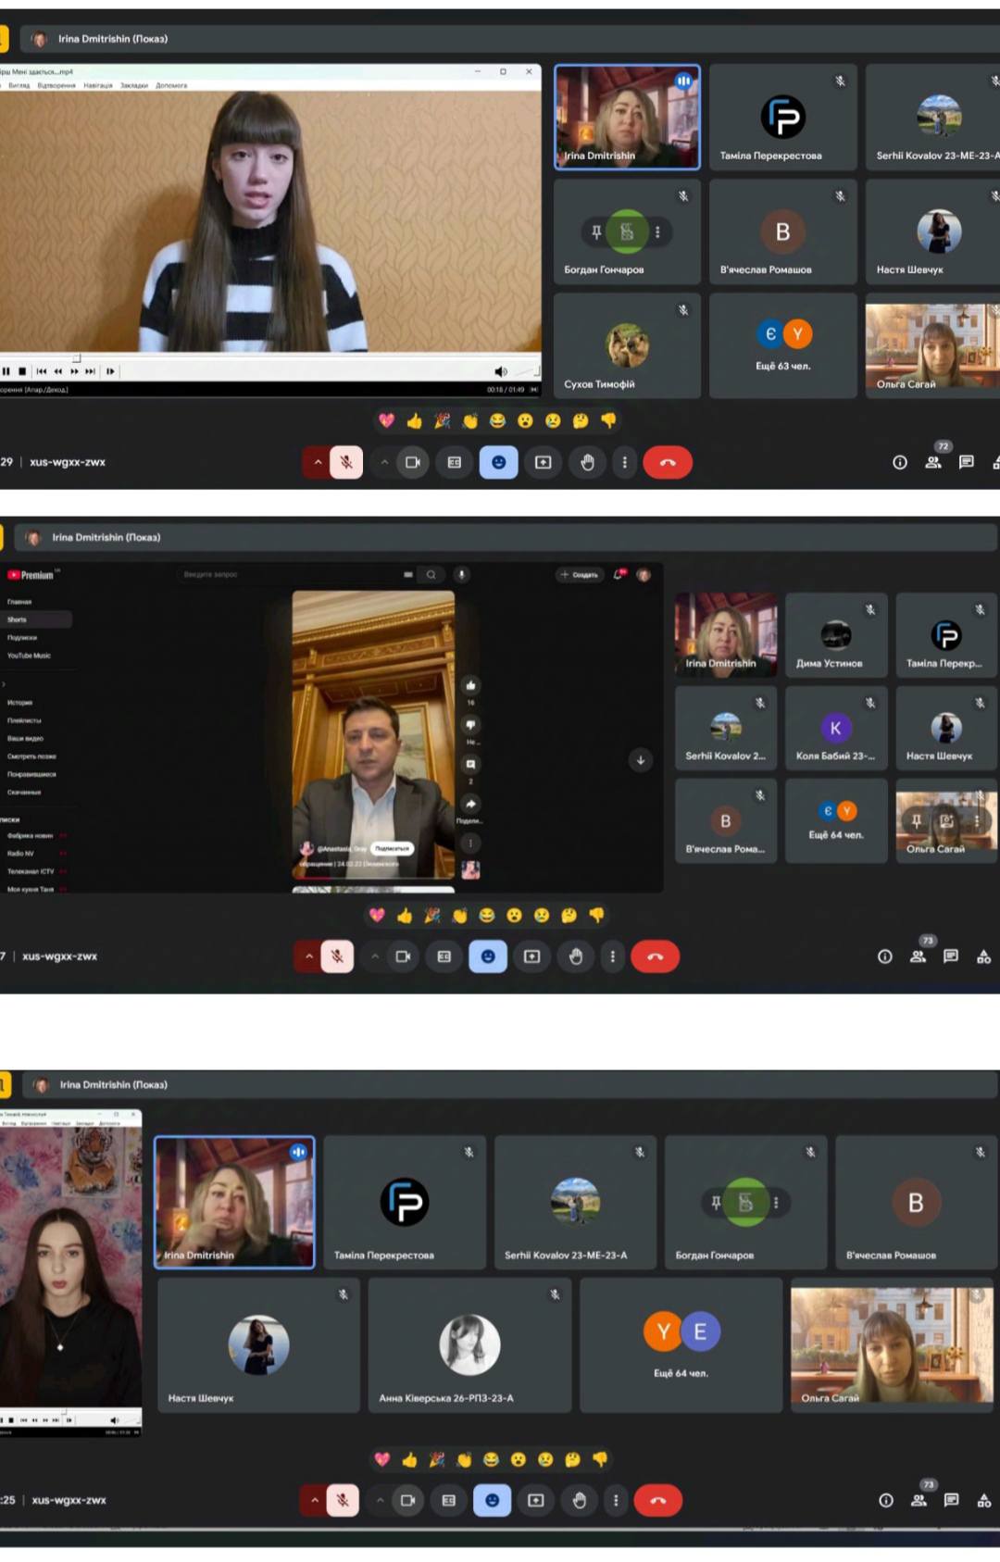Click present screen icon in bottom meeting
The height and width of the screenshot is (1562, 1000).
click(x=536, y=1500)
